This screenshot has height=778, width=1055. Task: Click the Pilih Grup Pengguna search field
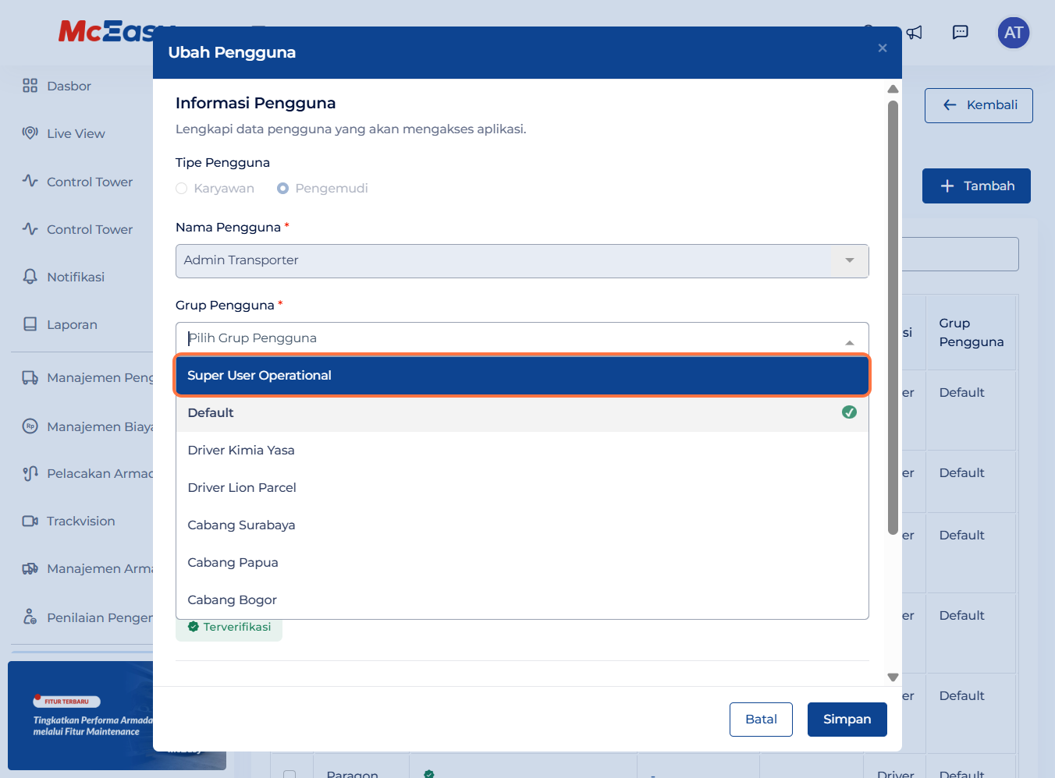(507, 338)
